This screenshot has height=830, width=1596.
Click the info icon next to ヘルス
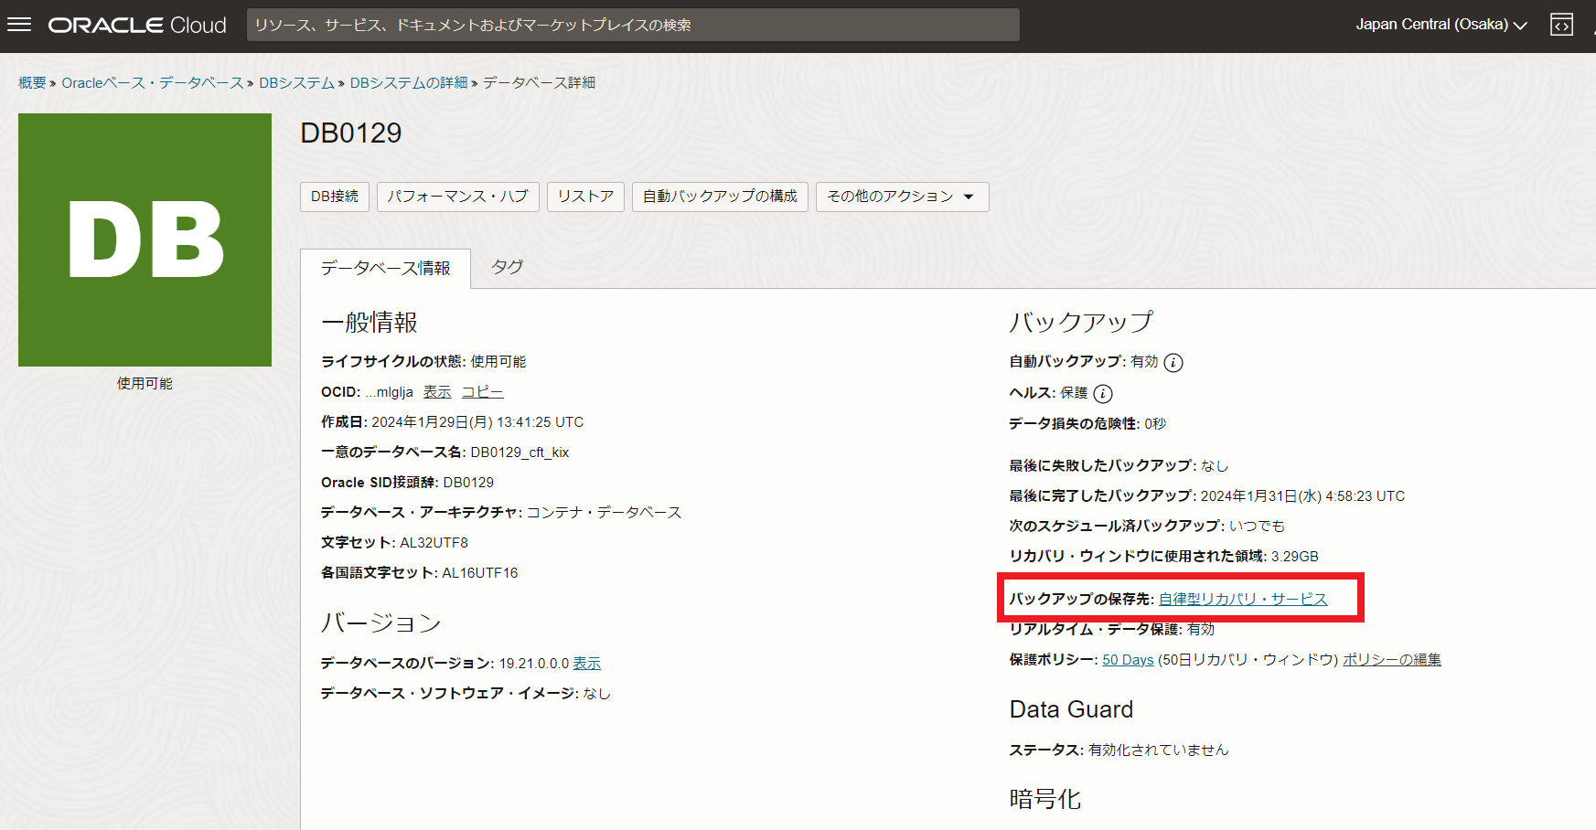[x=1103, y=394]
